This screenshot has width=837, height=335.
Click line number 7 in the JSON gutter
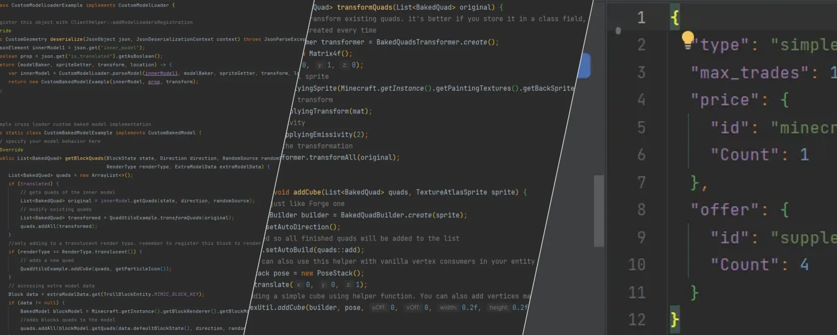click(x=642, y=182)
